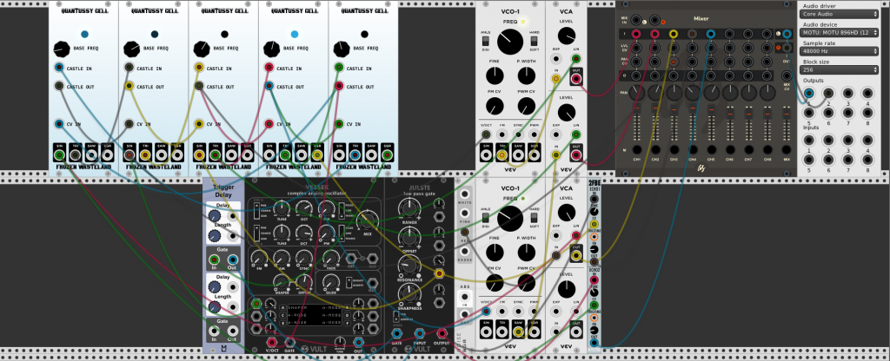Click upper LEVEL knob of top VCA

point(567,36)
